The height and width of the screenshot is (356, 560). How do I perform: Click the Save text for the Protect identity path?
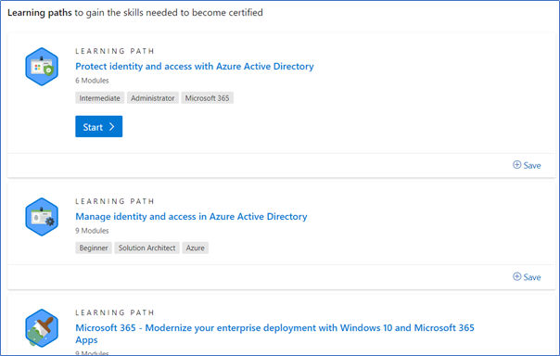532,165
